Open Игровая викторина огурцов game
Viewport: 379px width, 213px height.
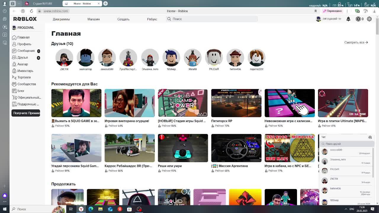coord(129,103)
